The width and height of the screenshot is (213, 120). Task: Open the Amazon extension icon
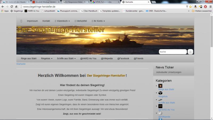click(x=195, y=6)
